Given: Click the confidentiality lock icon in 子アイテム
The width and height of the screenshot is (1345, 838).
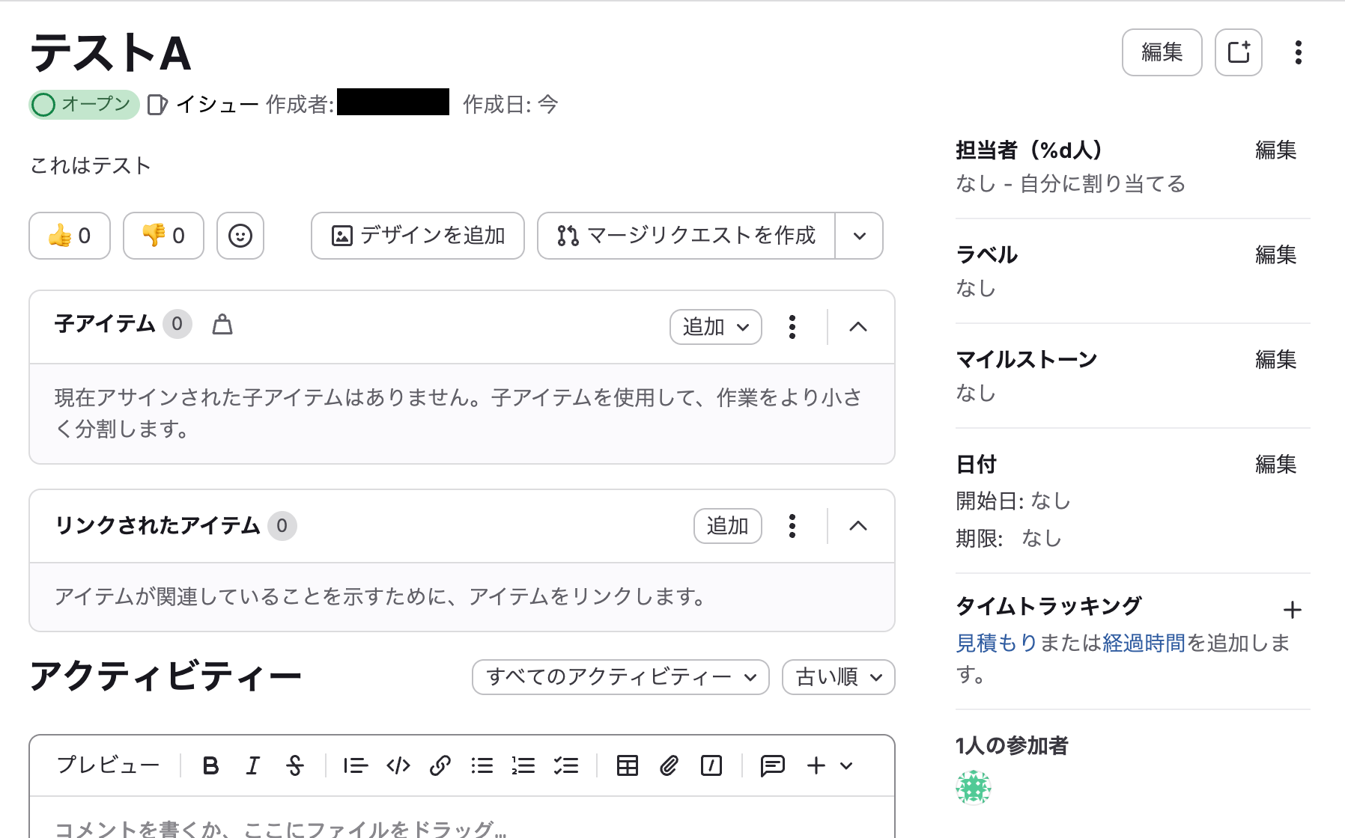Looking at the screenshot, I should [x=222, y=324].
